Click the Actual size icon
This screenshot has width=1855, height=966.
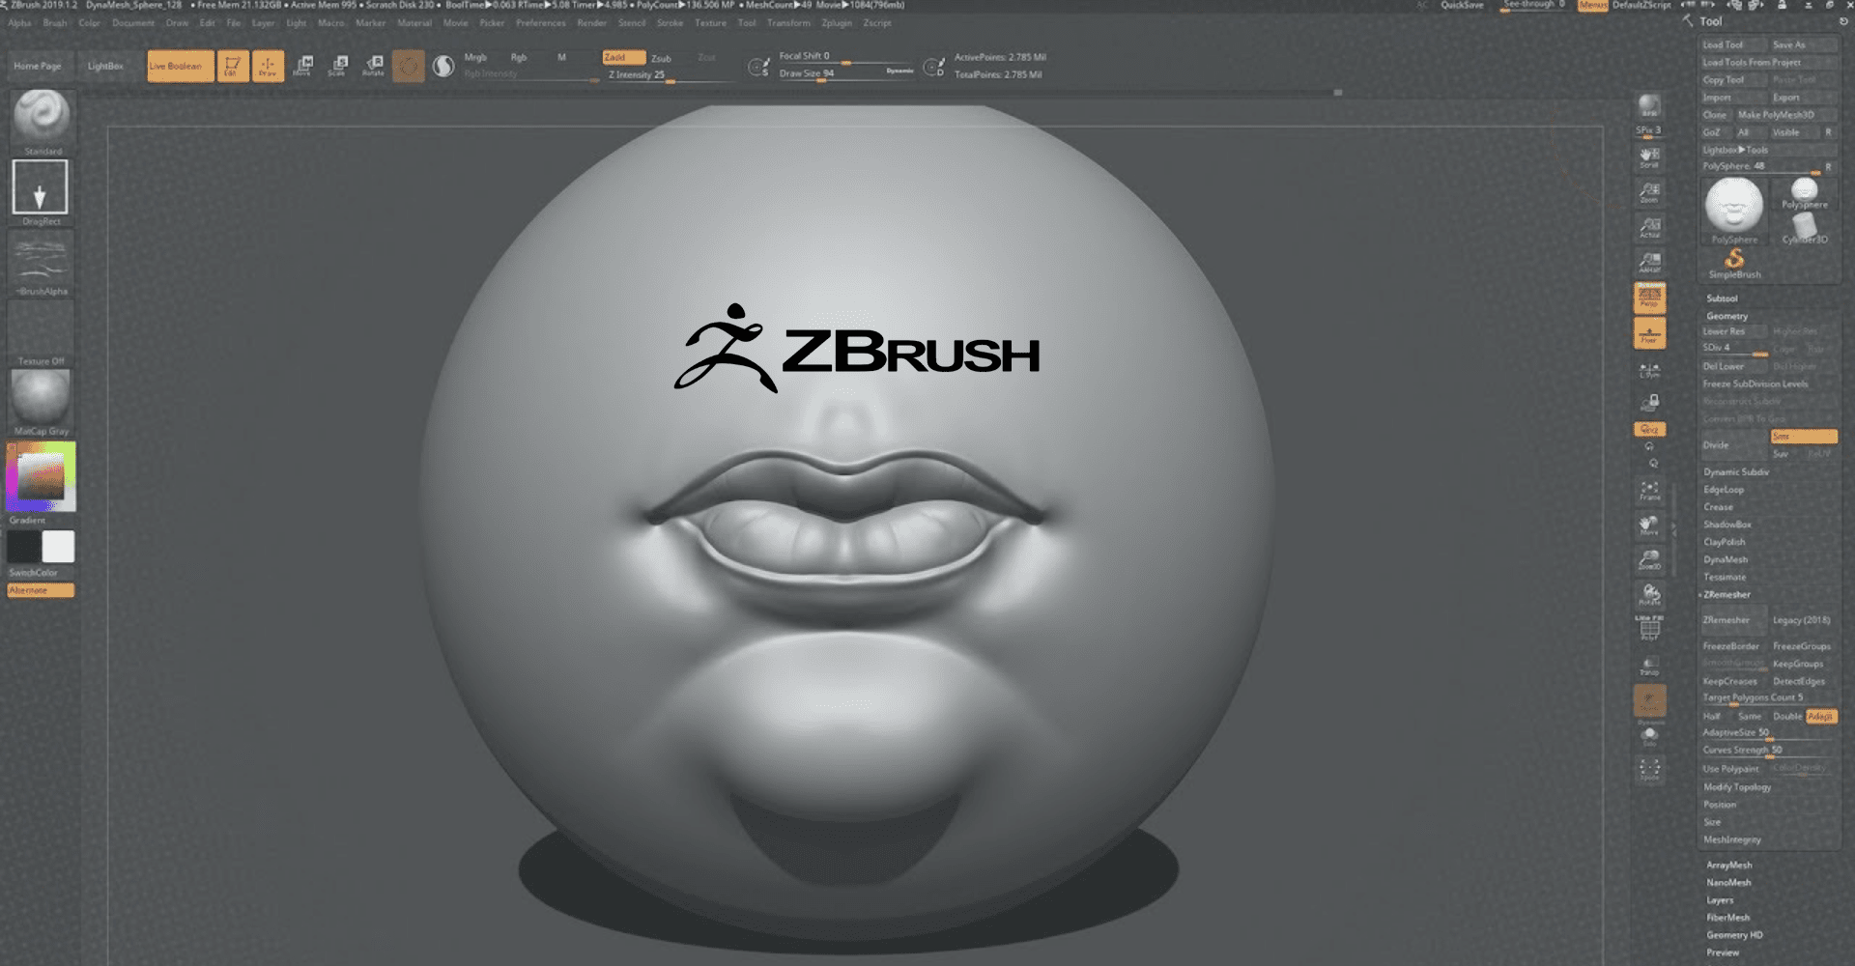point(1649,227)
